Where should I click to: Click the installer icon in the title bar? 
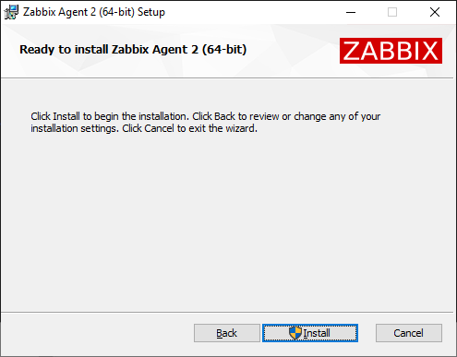click(11, 12)
